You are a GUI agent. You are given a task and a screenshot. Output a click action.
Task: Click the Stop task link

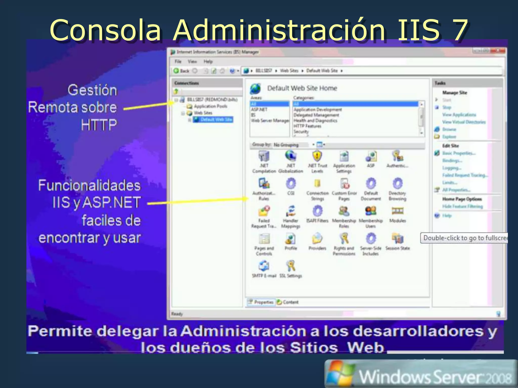point(447,107)
